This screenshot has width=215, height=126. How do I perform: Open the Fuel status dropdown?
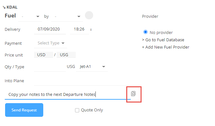pos(30,17)
